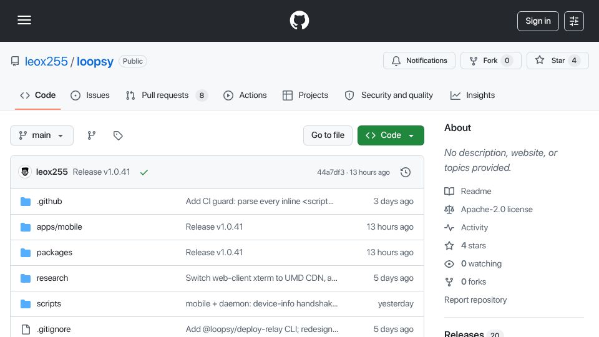Screen dimensions: 599x337
Task: Fork the repository
Action: point(490,61)
